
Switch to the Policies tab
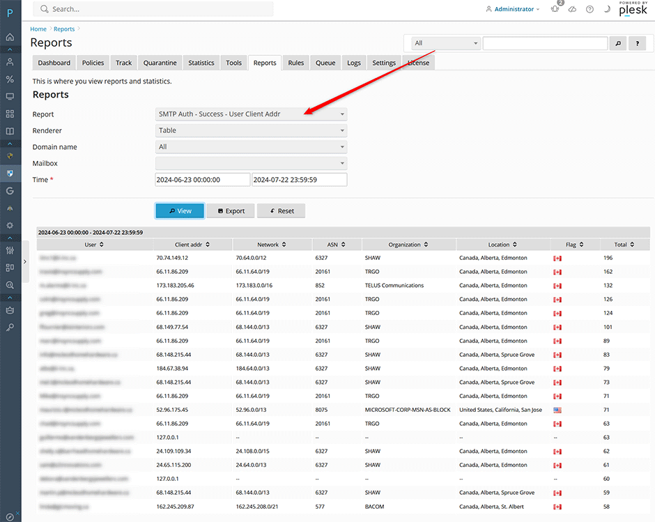(x=93, y=63)
